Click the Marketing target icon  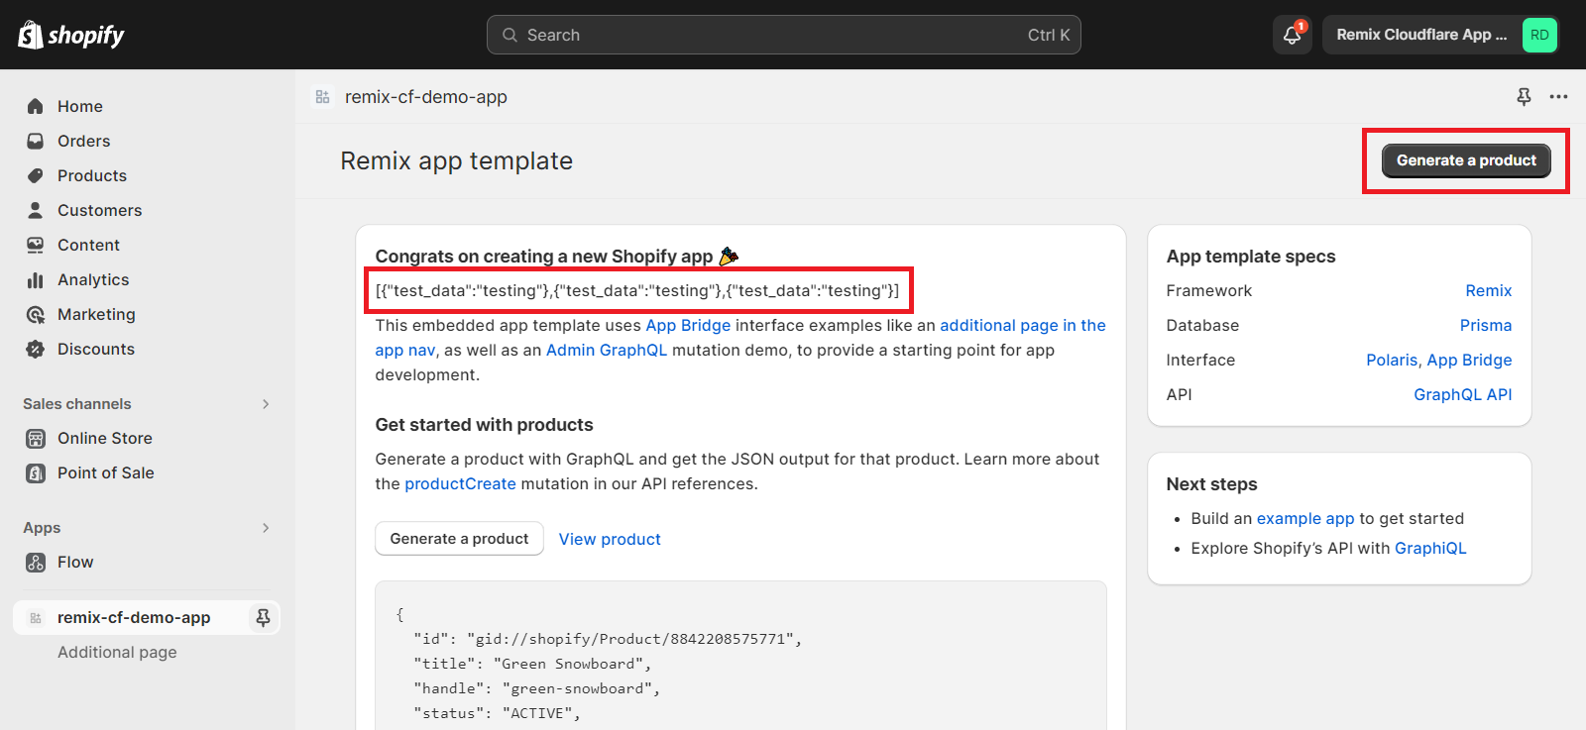pyautogui.click(x=36, y=314)
